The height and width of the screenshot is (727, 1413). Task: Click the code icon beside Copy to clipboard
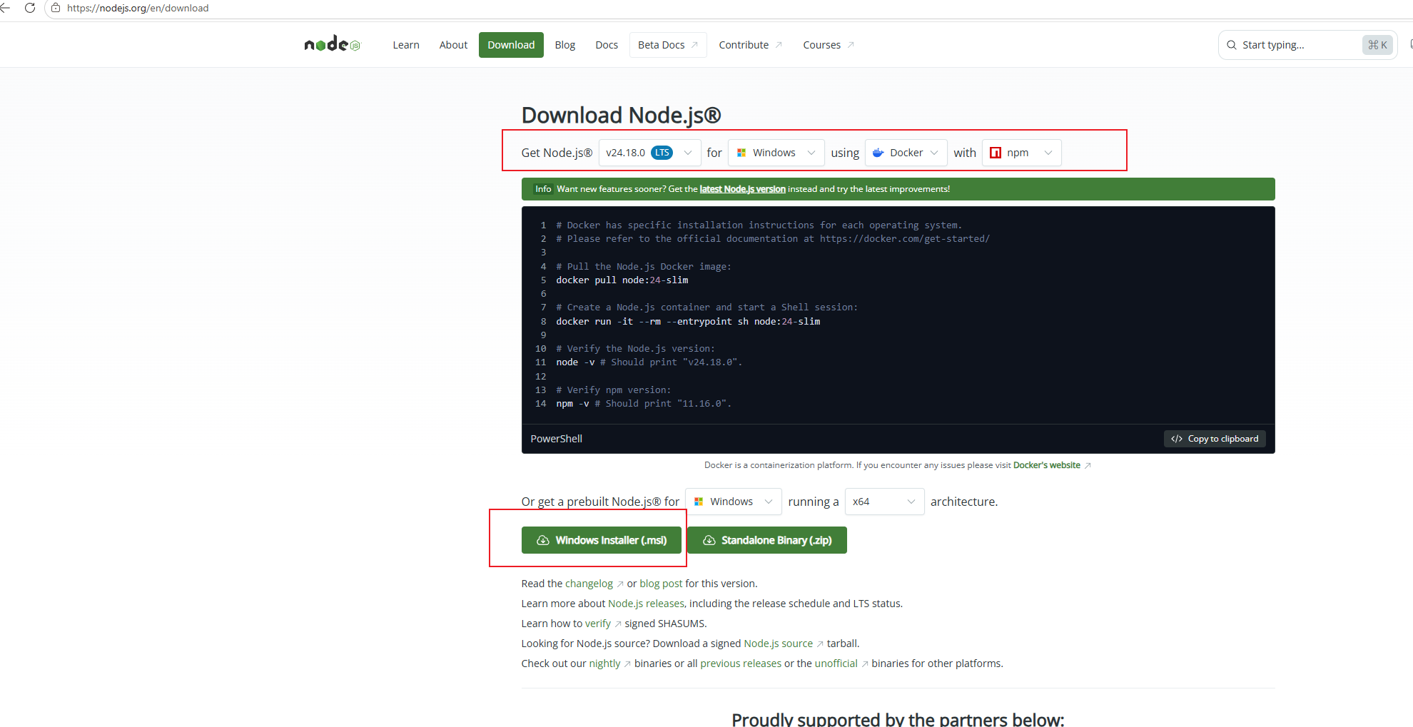1177,439
